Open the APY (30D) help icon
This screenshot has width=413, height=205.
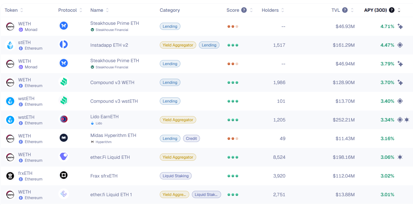pyautogui.click(x=392, y=10)
